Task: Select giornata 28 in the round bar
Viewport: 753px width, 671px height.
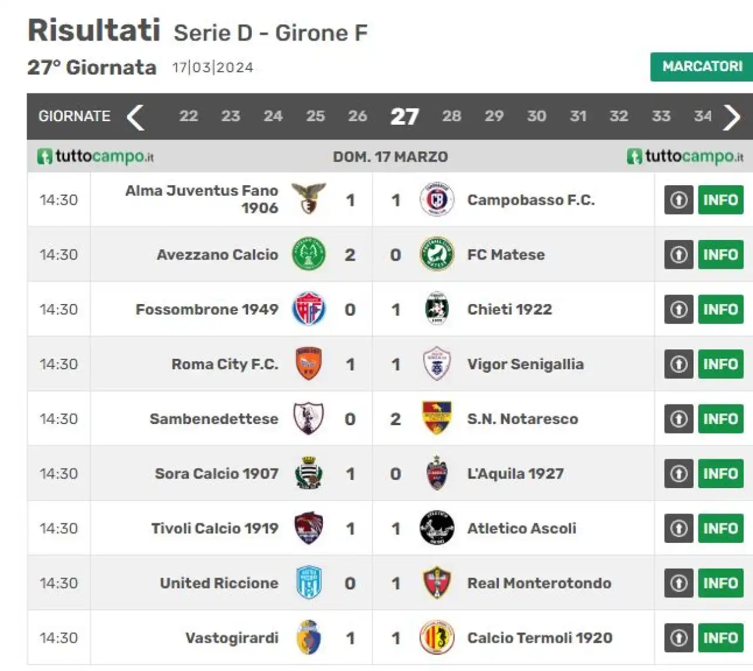Action: [x=452, y=116]
